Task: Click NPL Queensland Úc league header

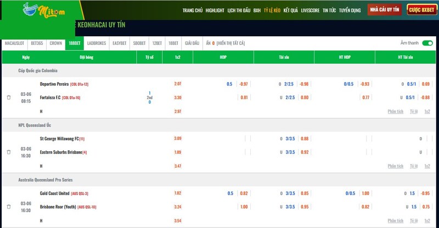Action: [35, 125]
